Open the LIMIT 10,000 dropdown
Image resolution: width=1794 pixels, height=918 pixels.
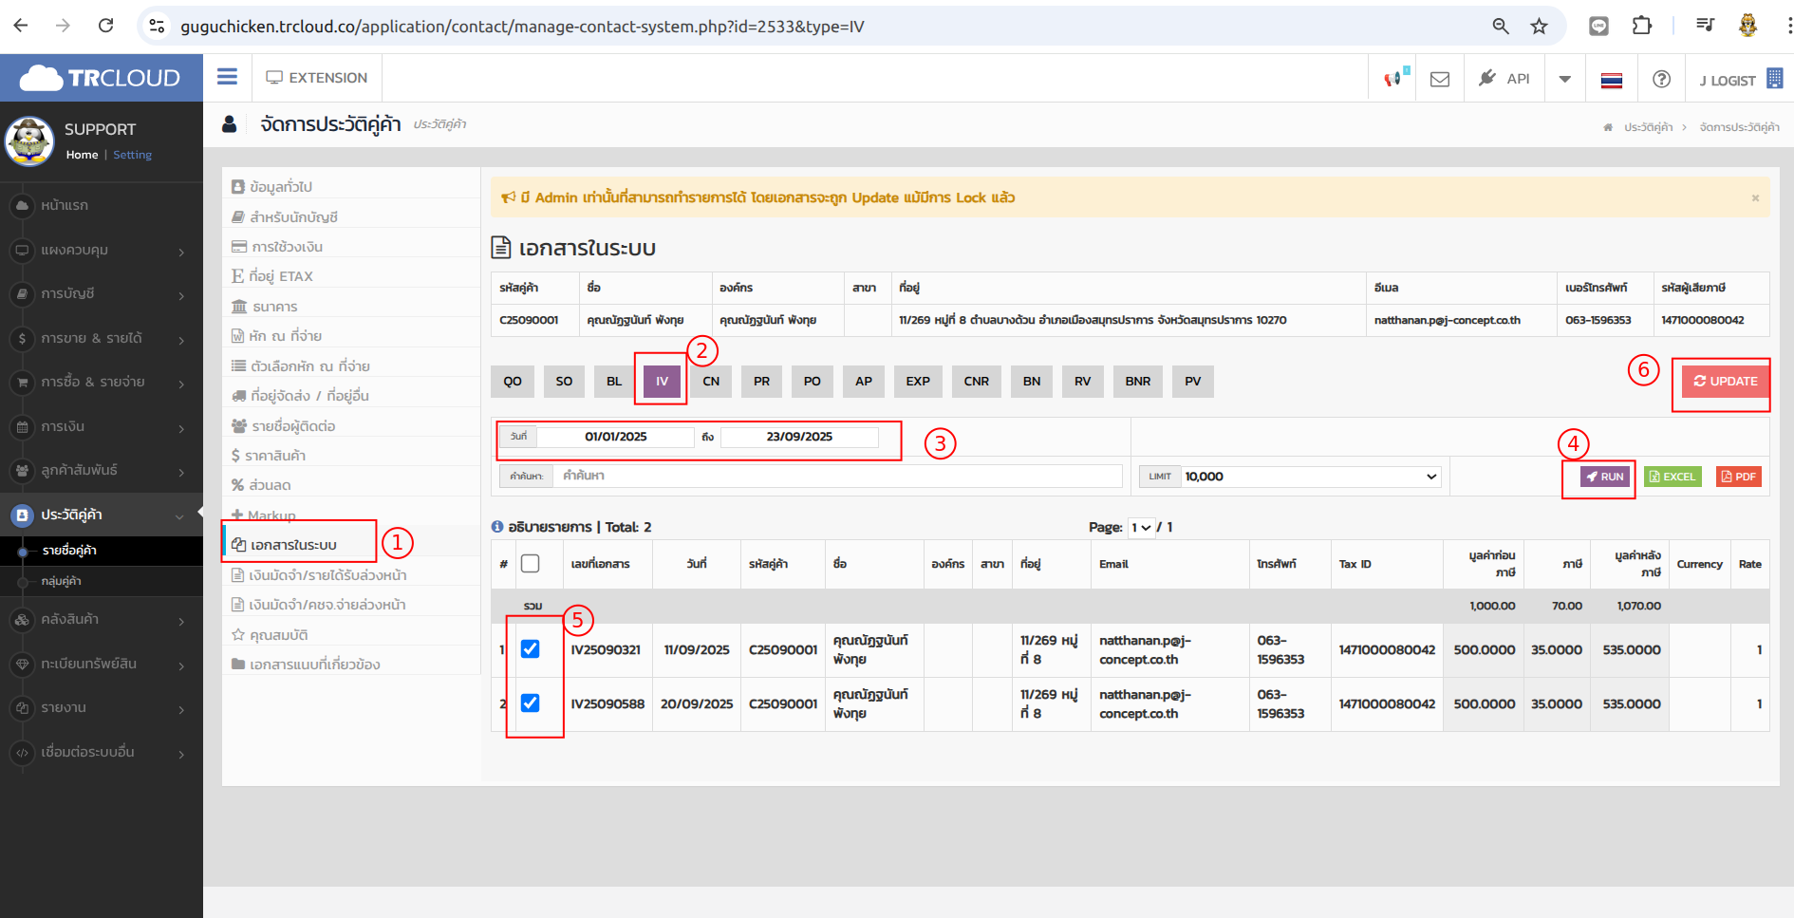[x=1310, y=477]
